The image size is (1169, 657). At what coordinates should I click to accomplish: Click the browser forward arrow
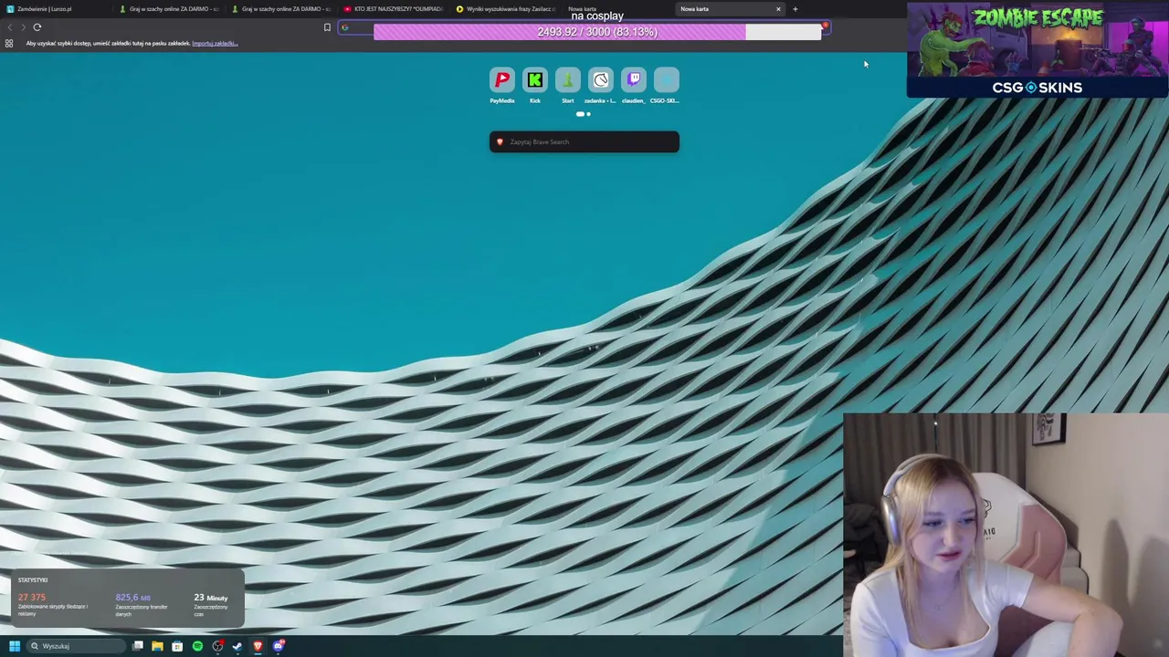coord(23,27)
